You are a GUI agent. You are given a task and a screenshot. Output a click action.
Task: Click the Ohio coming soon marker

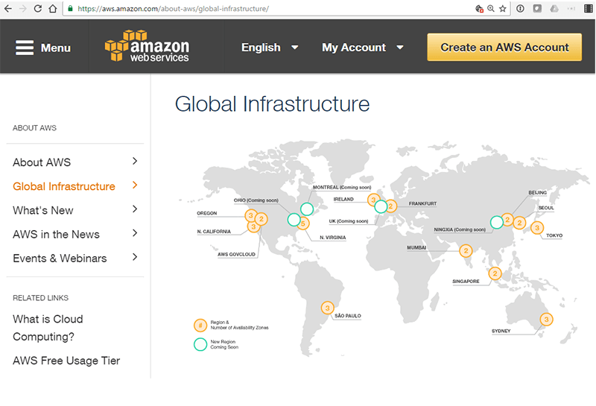[294, 219]
